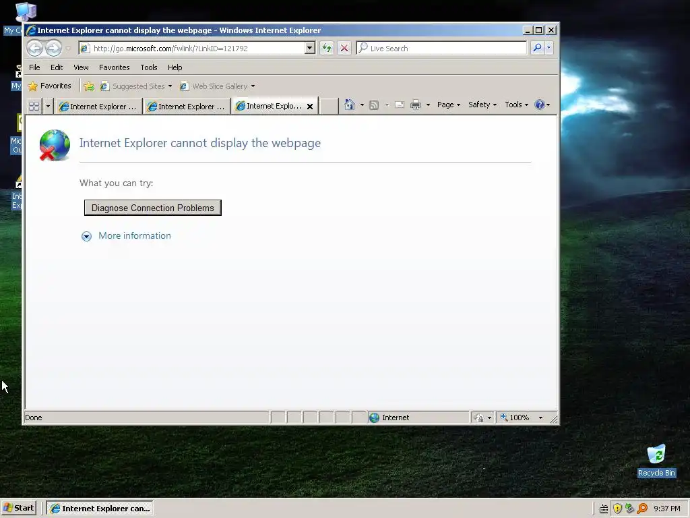
Task: Click Diagnose Connection Problems button
Action: point(153,208)
